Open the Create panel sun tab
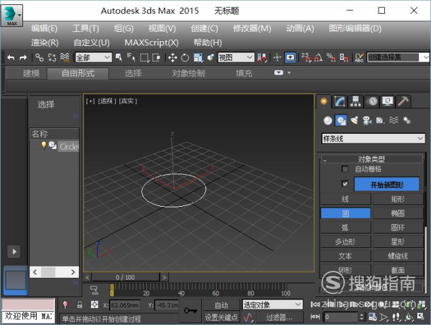This screenshot has height=325, width=431. [324, 101]
